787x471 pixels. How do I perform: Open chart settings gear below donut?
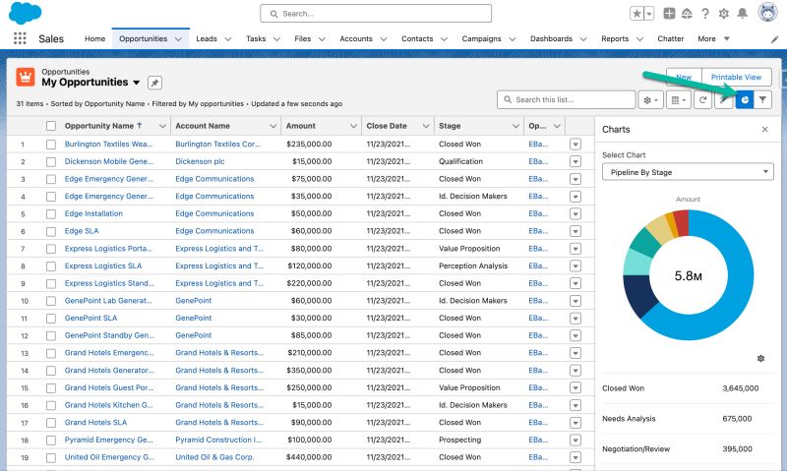[760, 359]
